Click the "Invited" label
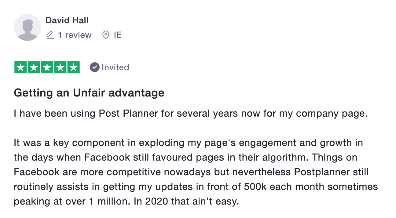The image size is (396, 218). coord(115,67)
